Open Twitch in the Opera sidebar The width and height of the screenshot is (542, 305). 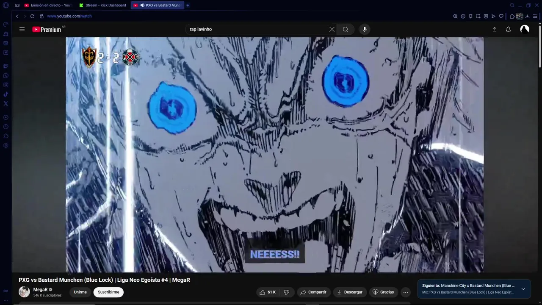point(6,66)
